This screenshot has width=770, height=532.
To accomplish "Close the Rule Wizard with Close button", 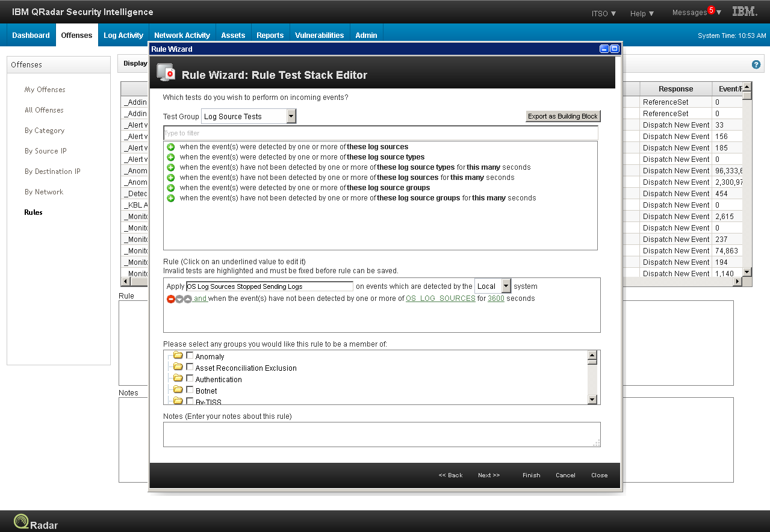I will [599, 475].
